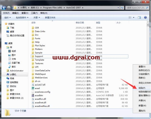Click the Back navigation arrow button
The height and width of the screenshot is (119, 151).
coord(4,8)
